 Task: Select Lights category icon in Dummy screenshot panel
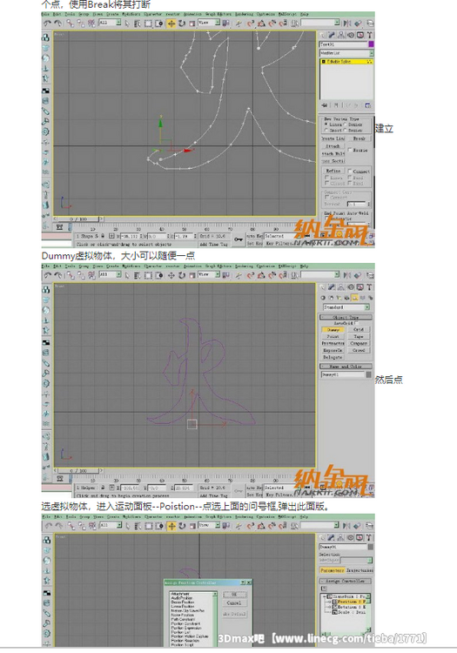click(x=339, y=298)
